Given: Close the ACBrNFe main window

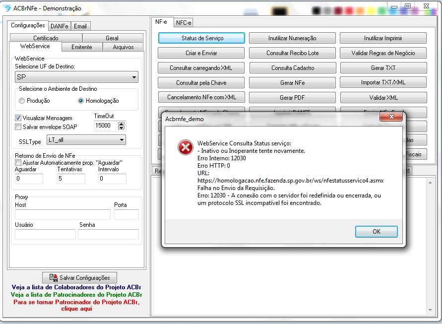Looking at the screenshot, I should [x=426, y=6].
